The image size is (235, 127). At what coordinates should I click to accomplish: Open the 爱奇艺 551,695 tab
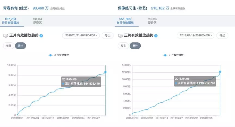point(152,21)
